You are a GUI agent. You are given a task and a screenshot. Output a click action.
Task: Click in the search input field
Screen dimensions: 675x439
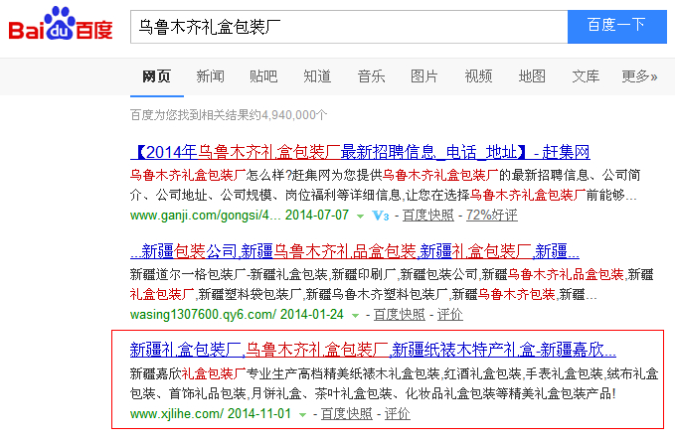[x=348, y=26]
